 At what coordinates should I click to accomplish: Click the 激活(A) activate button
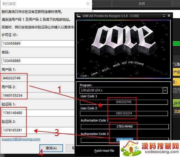tap(51, 148)
